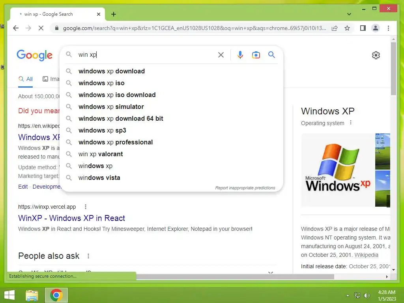Open tab search chevron
The image size is (404, 303).
[x=349, y=14]
